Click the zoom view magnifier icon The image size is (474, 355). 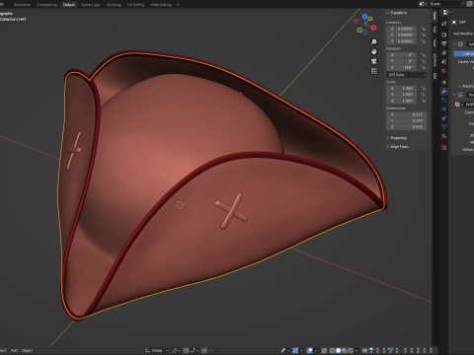coord(374,41)
